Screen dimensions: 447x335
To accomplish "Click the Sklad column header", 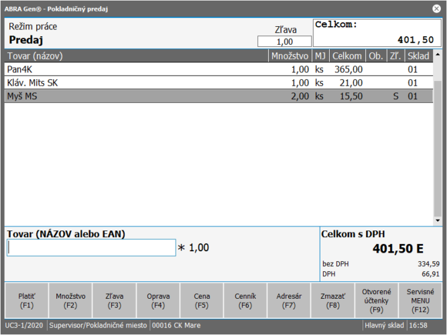I will coord(418,56).
